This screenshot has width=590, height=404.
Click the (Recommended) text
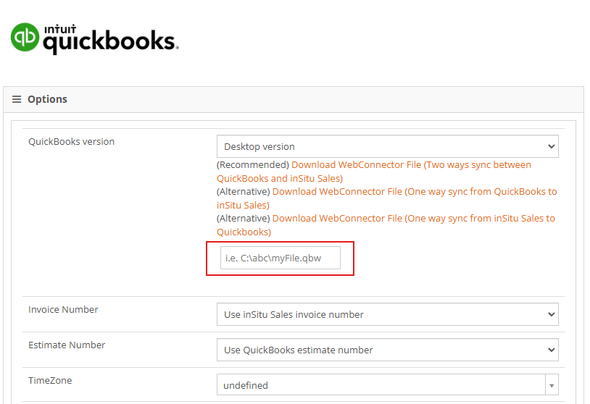coord(253,165)
